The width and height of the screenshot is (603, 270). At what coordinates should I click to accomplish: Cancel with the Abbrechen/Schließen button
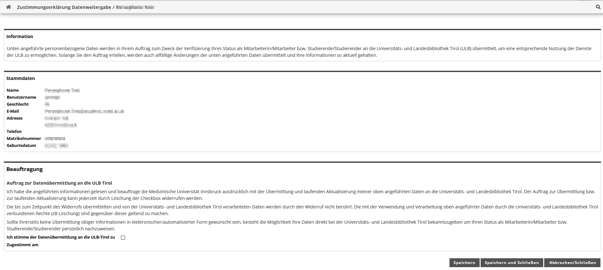tap(572, 263)
